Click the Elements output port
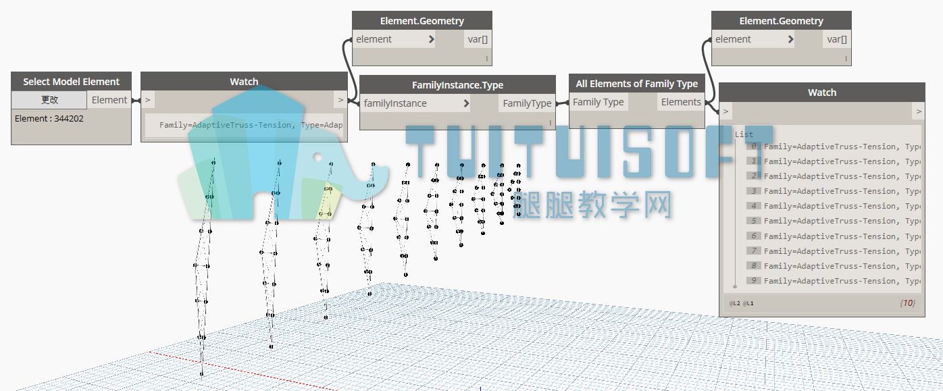Image resolution: width=943 pixels, height=391 pixels. click(681, 102)
